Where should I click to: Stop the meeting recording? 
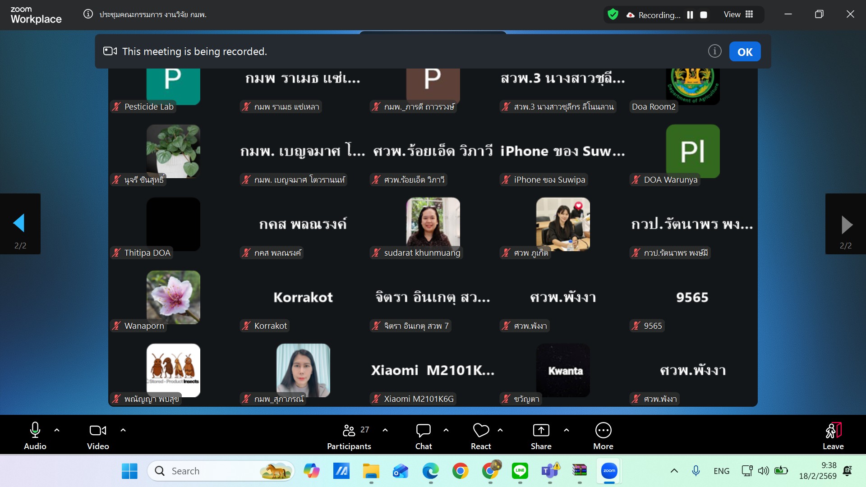click(704, 15)
